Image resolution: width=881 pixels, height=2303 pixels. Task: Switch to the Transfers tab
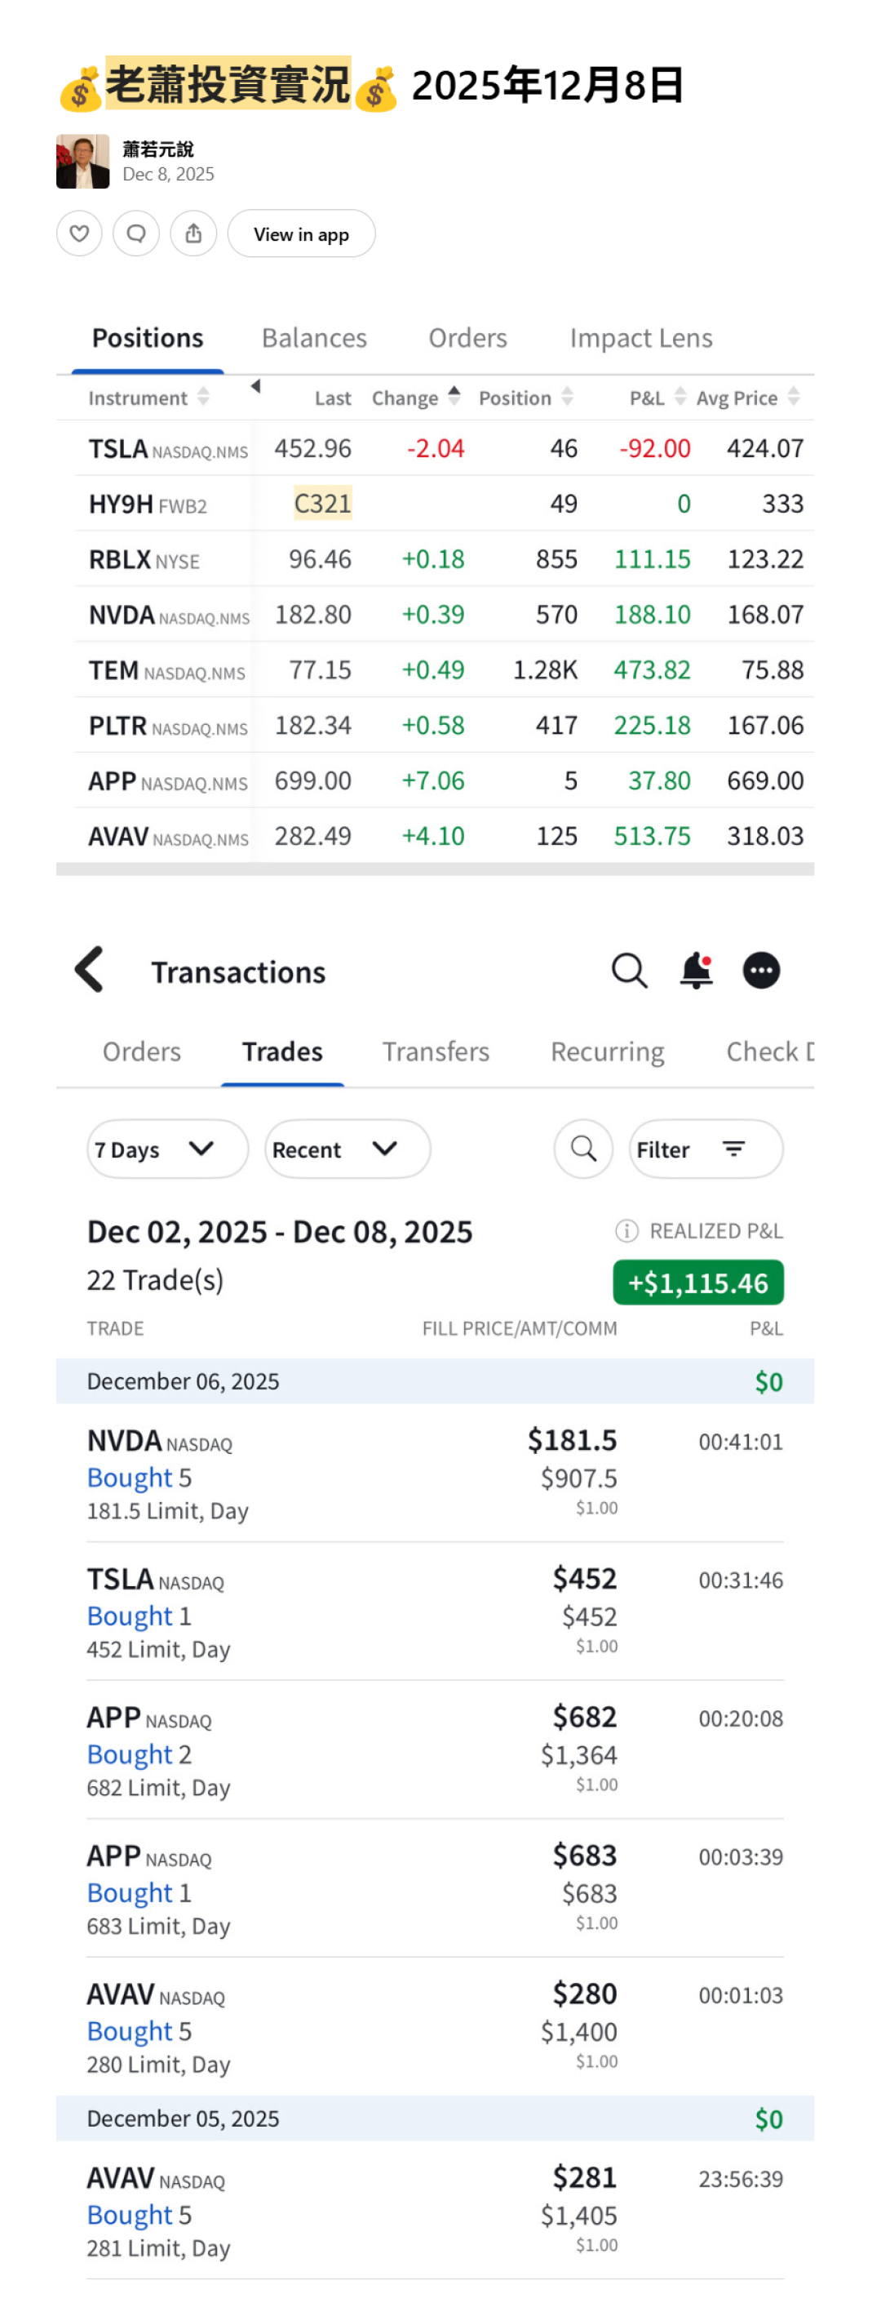coord(435,1051)
